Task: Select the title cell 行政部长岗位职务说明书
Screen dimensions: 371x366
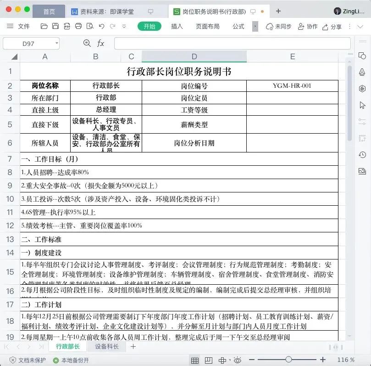Action: (179, 71)
